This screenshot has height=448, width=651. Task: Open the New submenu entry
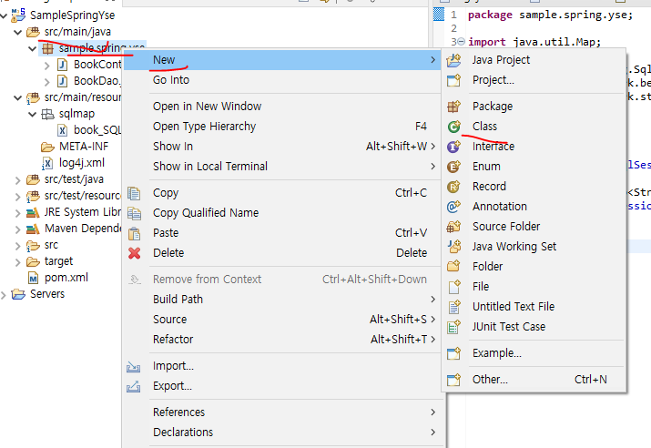(x=282, y=60)
